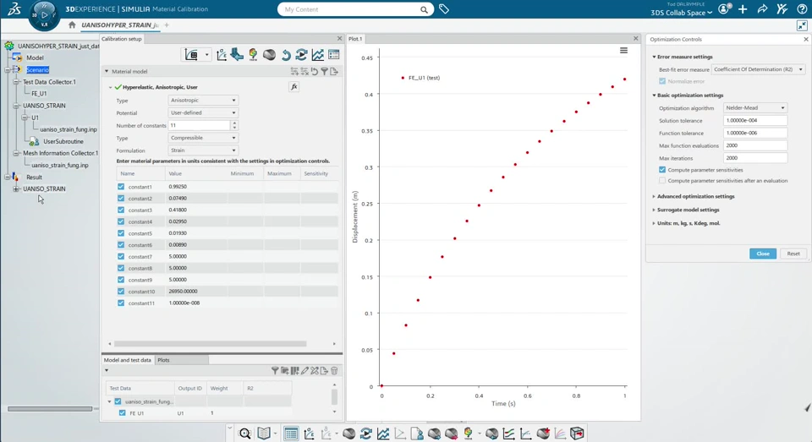This screenshot has width=812, height=442.
Task: Click the colored FEM contour icon in Calibration setup toolbar
Action: point(253,54)
